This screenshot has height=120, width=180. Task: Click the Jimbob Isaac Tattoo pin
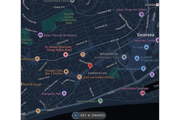(x=124, y=57)
